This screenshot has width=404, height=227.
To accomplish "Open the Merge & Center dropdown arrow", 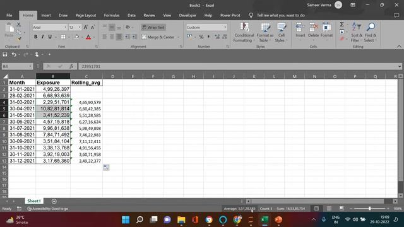I will 178,37.
